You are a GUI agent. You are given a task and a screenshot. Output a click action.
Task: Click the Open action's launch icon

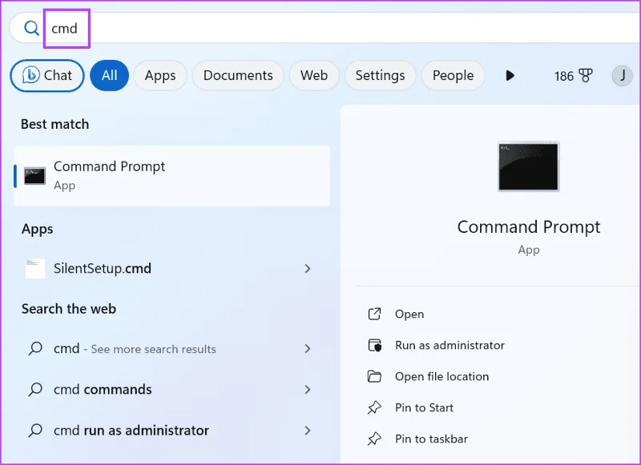pyautogui.click(x=374, y=314)
